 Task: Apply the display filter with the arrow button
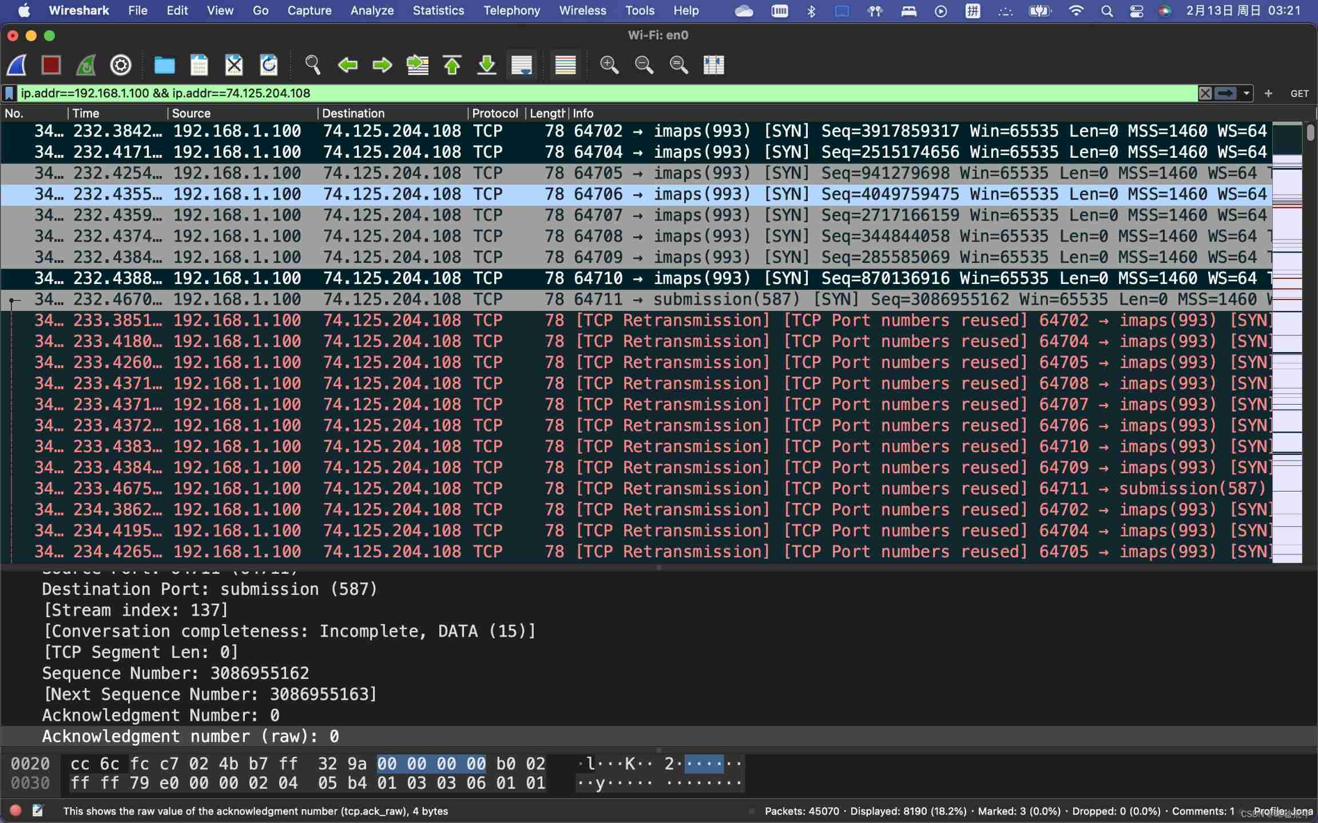tap(1225, 93)
